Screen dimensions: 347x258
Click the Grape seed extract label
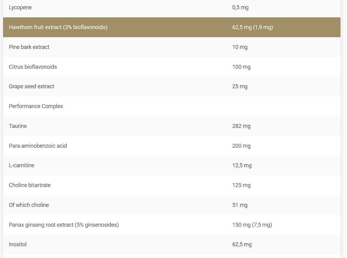tap(31, 86)
